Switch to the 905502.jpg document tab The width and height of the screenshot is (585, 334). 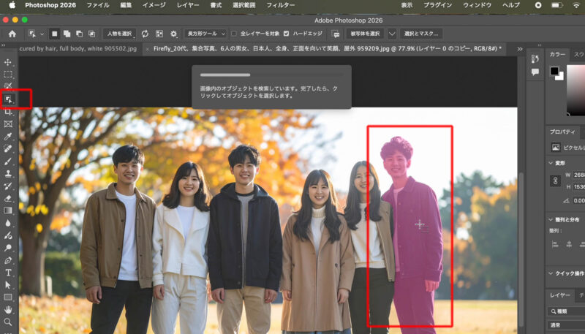tap(78, 48)
